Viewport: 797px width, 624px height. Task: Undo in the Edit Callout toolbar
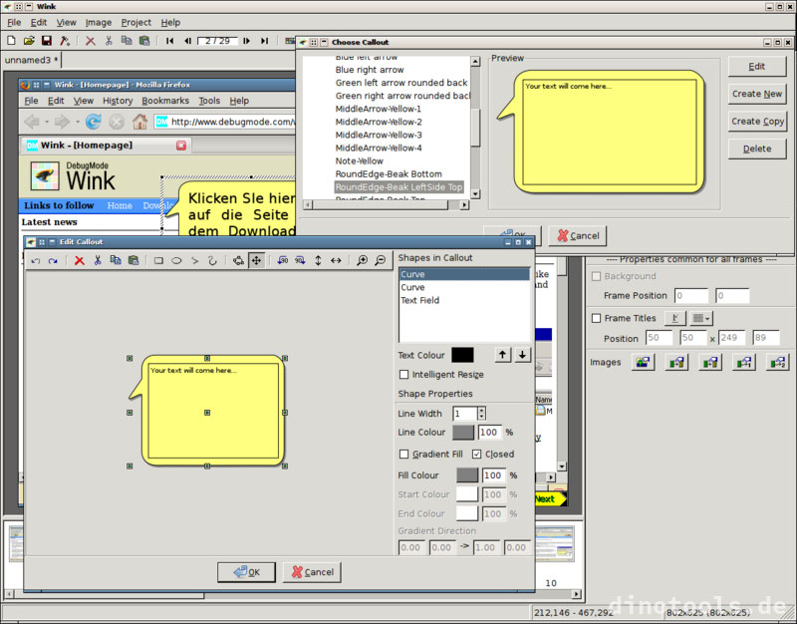tap(36, 261)
